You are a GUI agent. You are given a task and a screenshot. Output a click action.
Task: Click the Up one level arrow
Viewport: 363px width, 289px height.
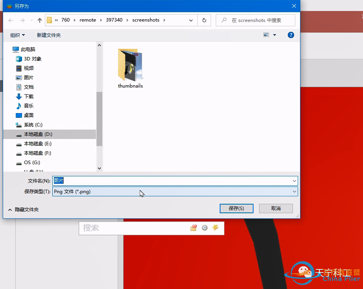[x=40, y=20]
